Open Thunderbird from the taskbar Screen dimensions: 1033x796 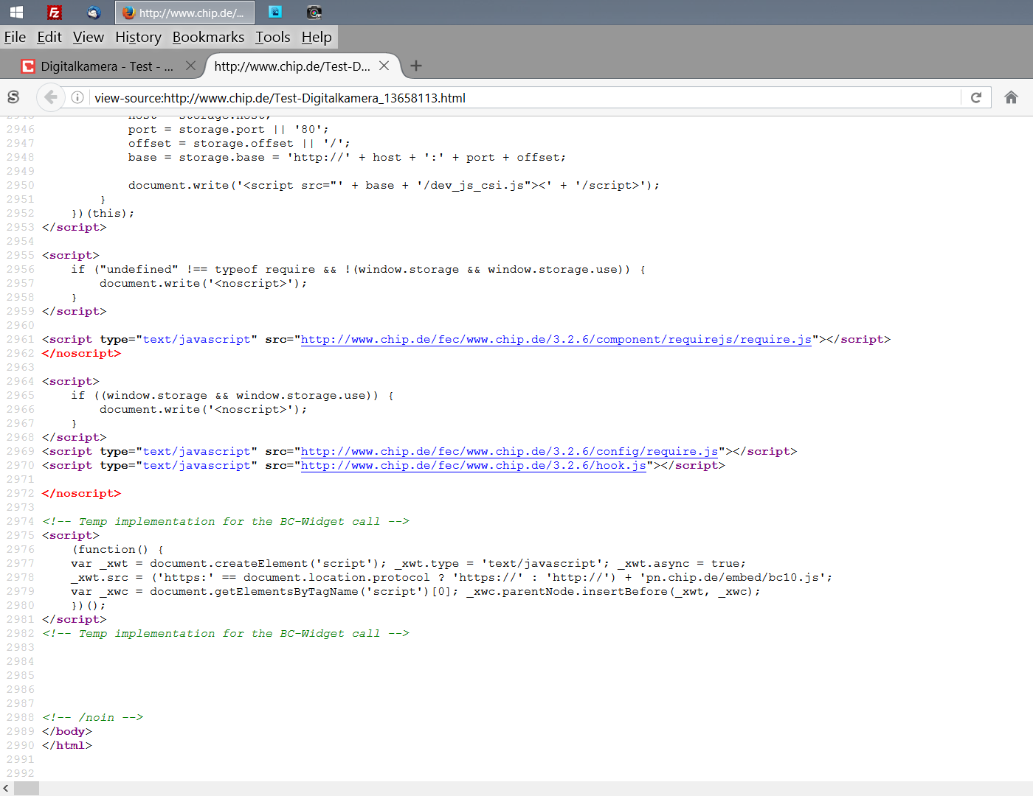(x=94, y=13)
